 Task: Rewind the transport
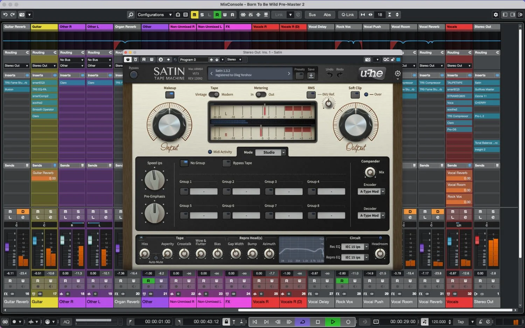(x=278, y=322)
